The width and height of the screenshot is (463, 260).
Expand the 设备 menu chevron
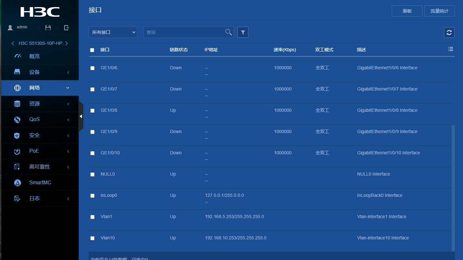click(x=68, y=72)
